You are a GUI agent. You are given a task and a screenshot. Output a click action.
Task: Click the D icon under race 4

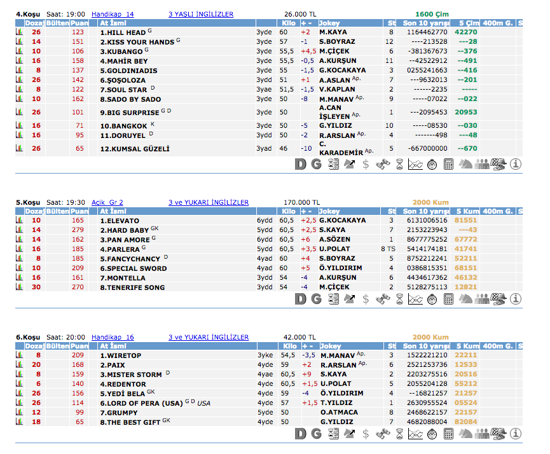pos(301,164)
